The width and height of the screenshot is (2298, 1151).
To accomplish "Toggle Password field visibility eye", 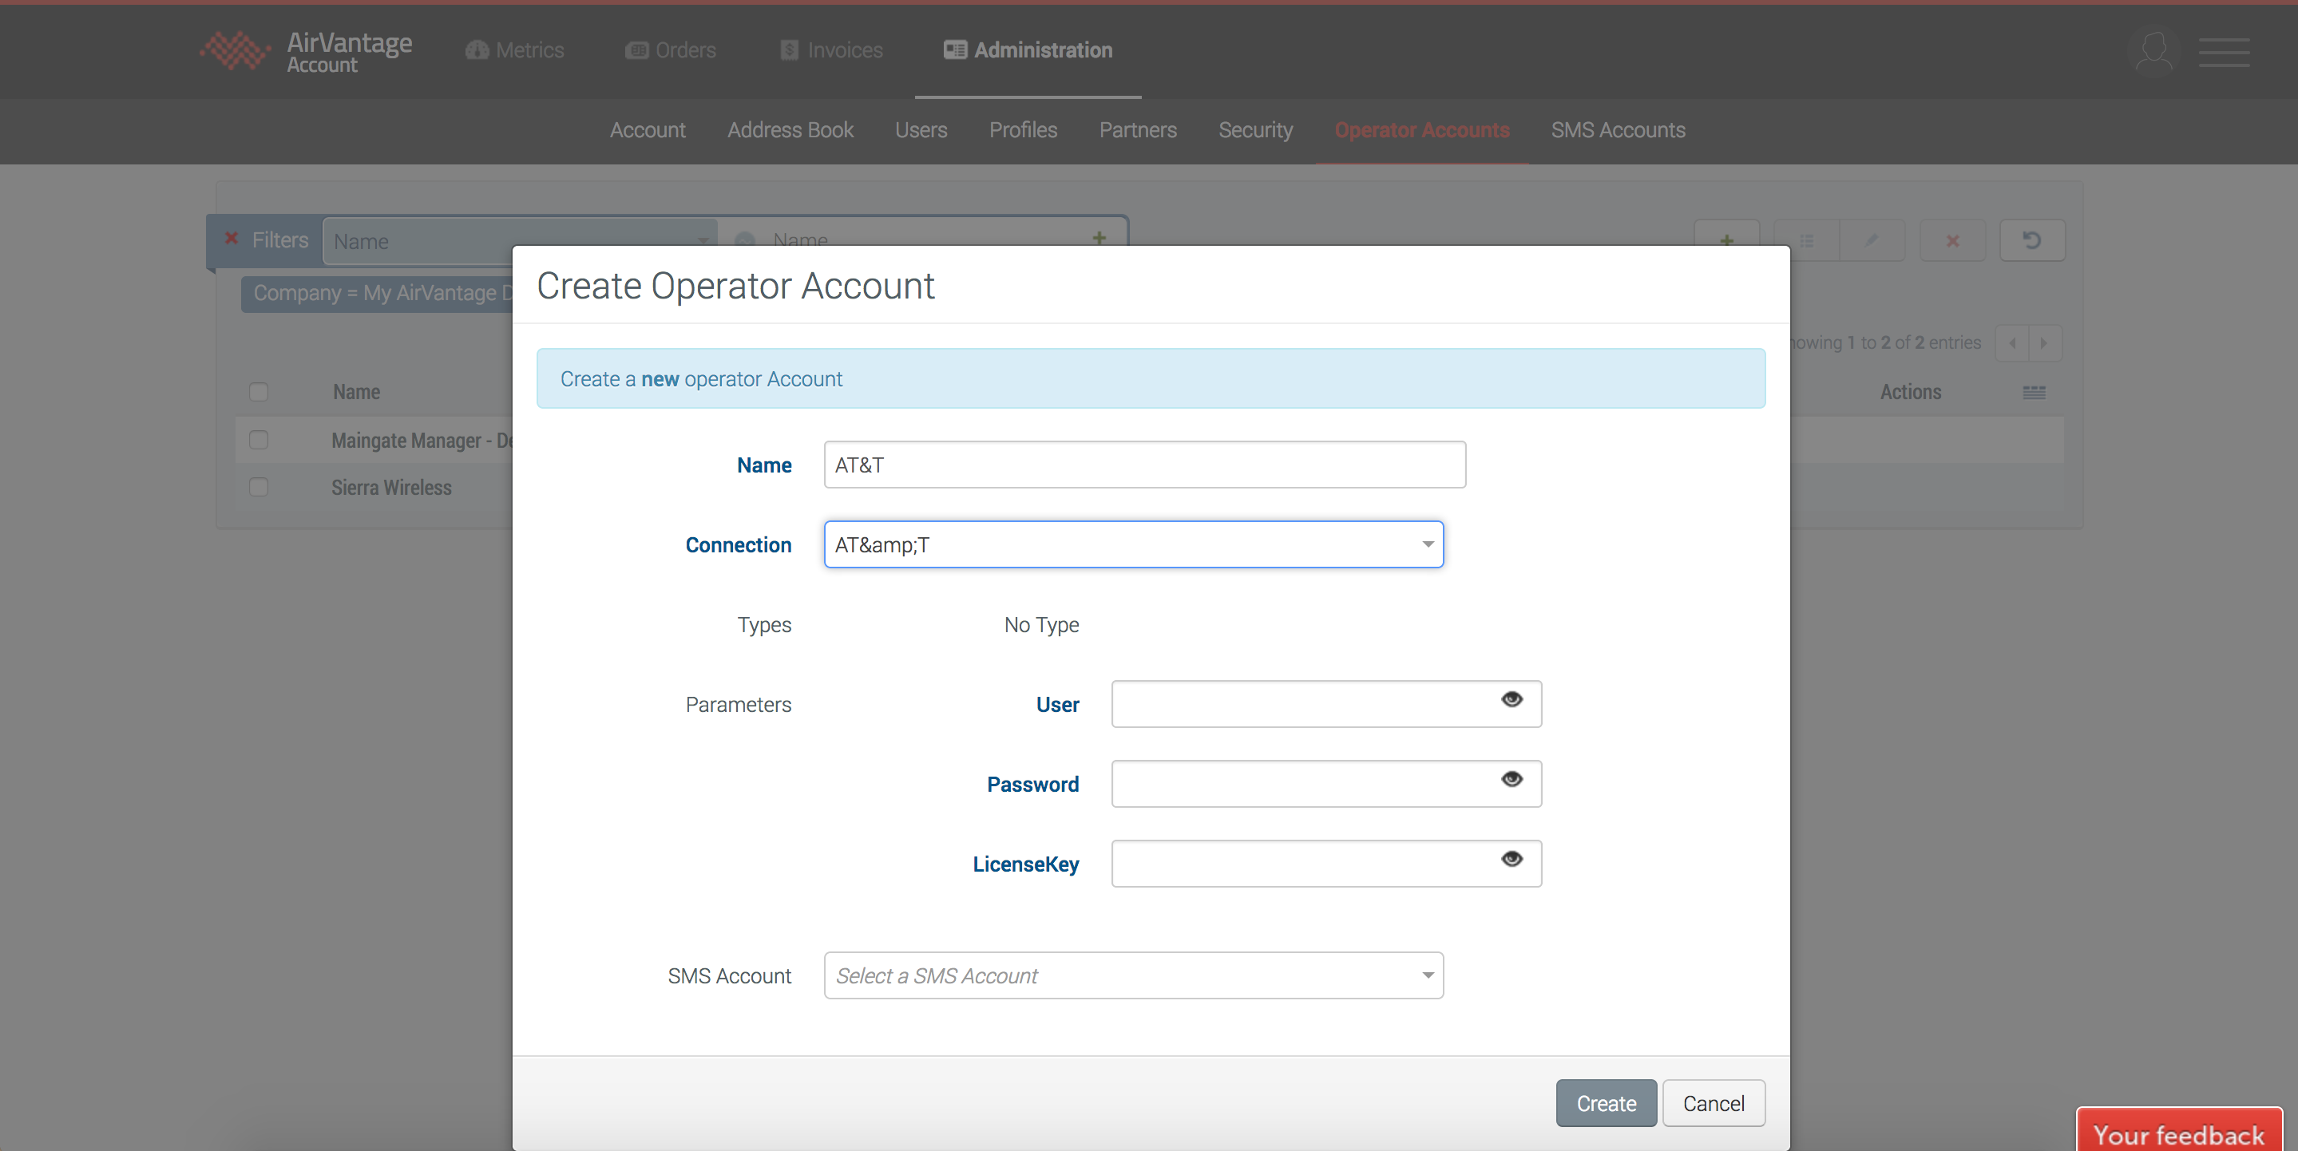I will coord(1512,780).
